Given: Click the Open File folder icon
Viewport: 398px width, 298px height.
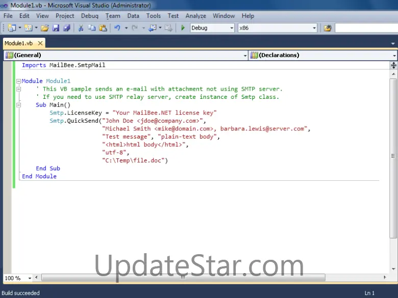Looking at the screenshot, I should click(45, 28).
